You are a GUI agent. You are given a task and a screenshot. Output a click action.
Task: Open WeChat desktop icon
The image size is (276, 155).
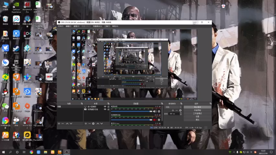[x=5, y=107]
